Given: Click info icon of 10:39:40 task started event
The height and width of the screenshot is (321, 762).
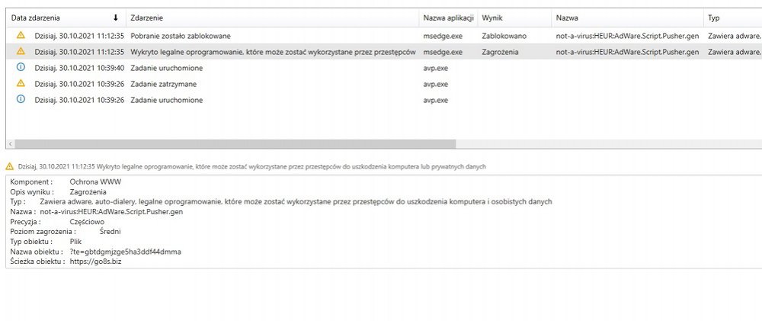Looking at the screenshot, I should [x=21, y=68].
